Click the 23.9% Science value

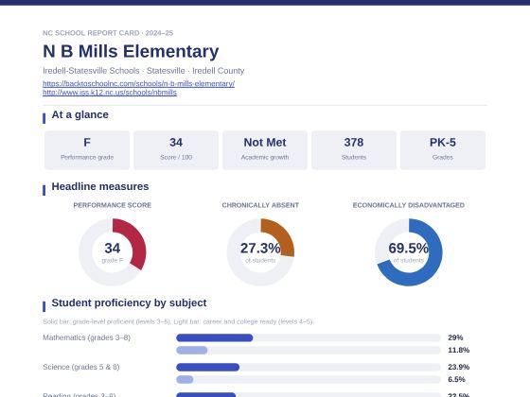pos(459,367)
